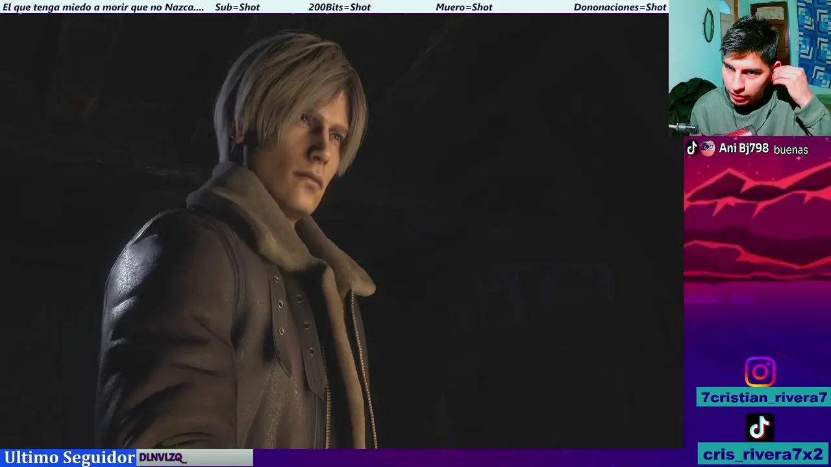Click the 'Ultimo Seguidor' label

tap(69, 457)
